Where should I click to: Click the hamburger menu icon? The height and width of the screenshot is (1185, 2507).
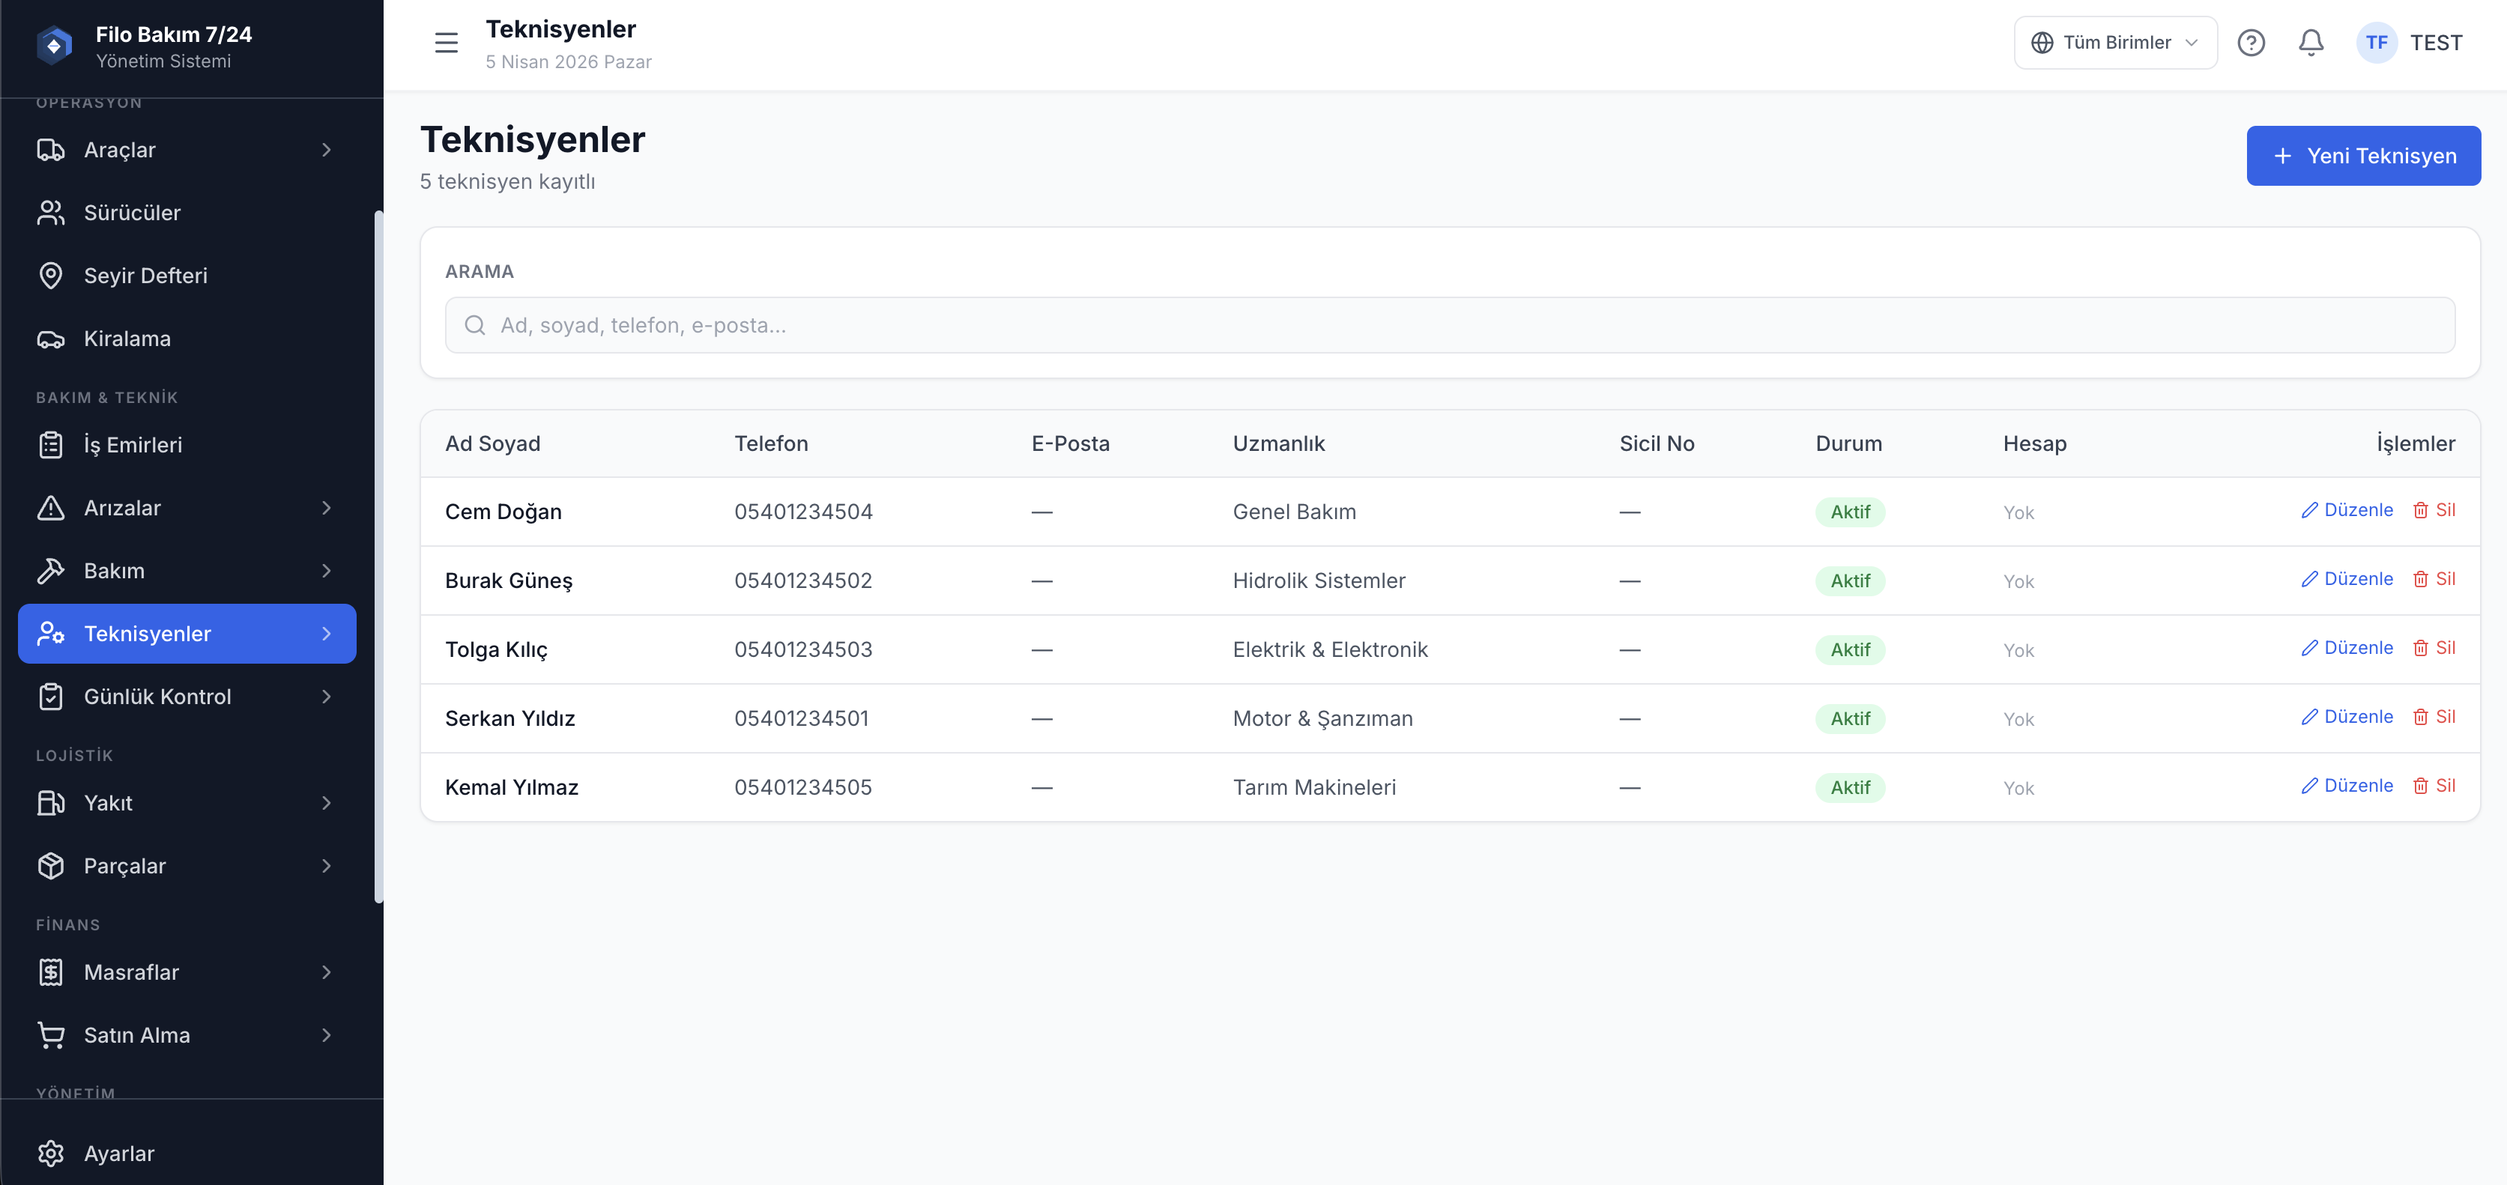(x=446, y=43)
